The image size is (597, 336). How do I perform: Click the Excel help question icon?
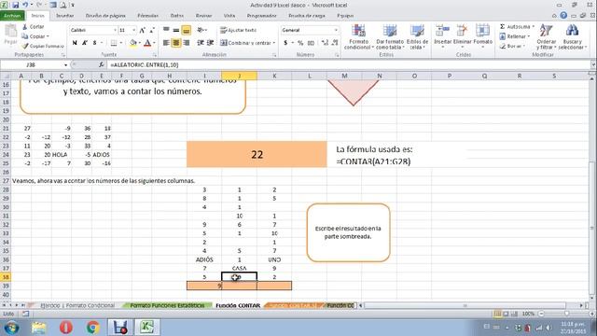[x=563, y=16]
